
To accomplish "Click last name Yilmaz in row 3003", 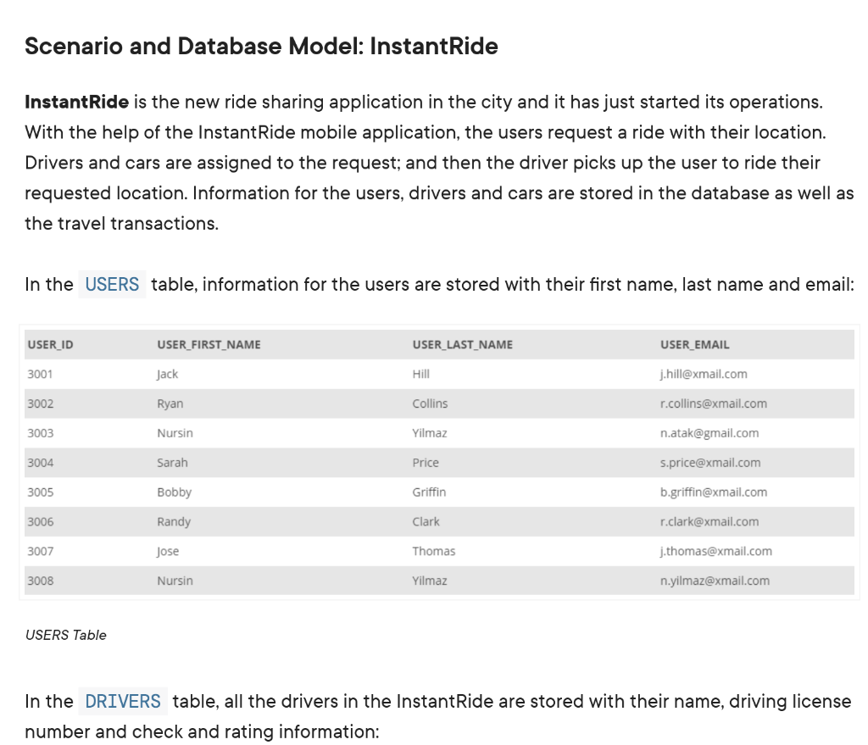I will (430, 433).
